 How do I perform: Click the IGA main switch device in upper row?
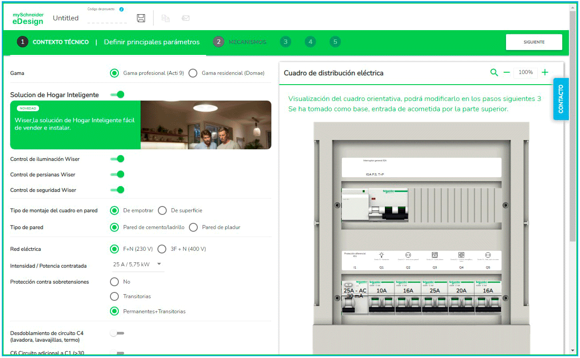375,205
